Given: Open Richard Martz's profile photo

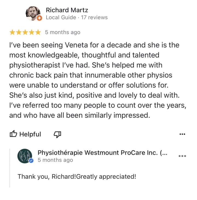Looking at the screenshot, I should [x=33, y=13].
